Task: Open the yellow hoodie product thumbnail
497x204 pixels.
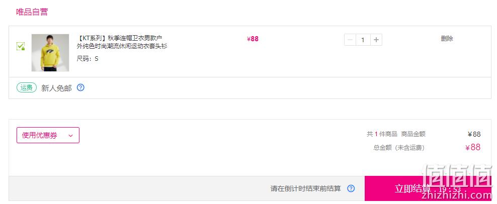Action: click(50, 53)
